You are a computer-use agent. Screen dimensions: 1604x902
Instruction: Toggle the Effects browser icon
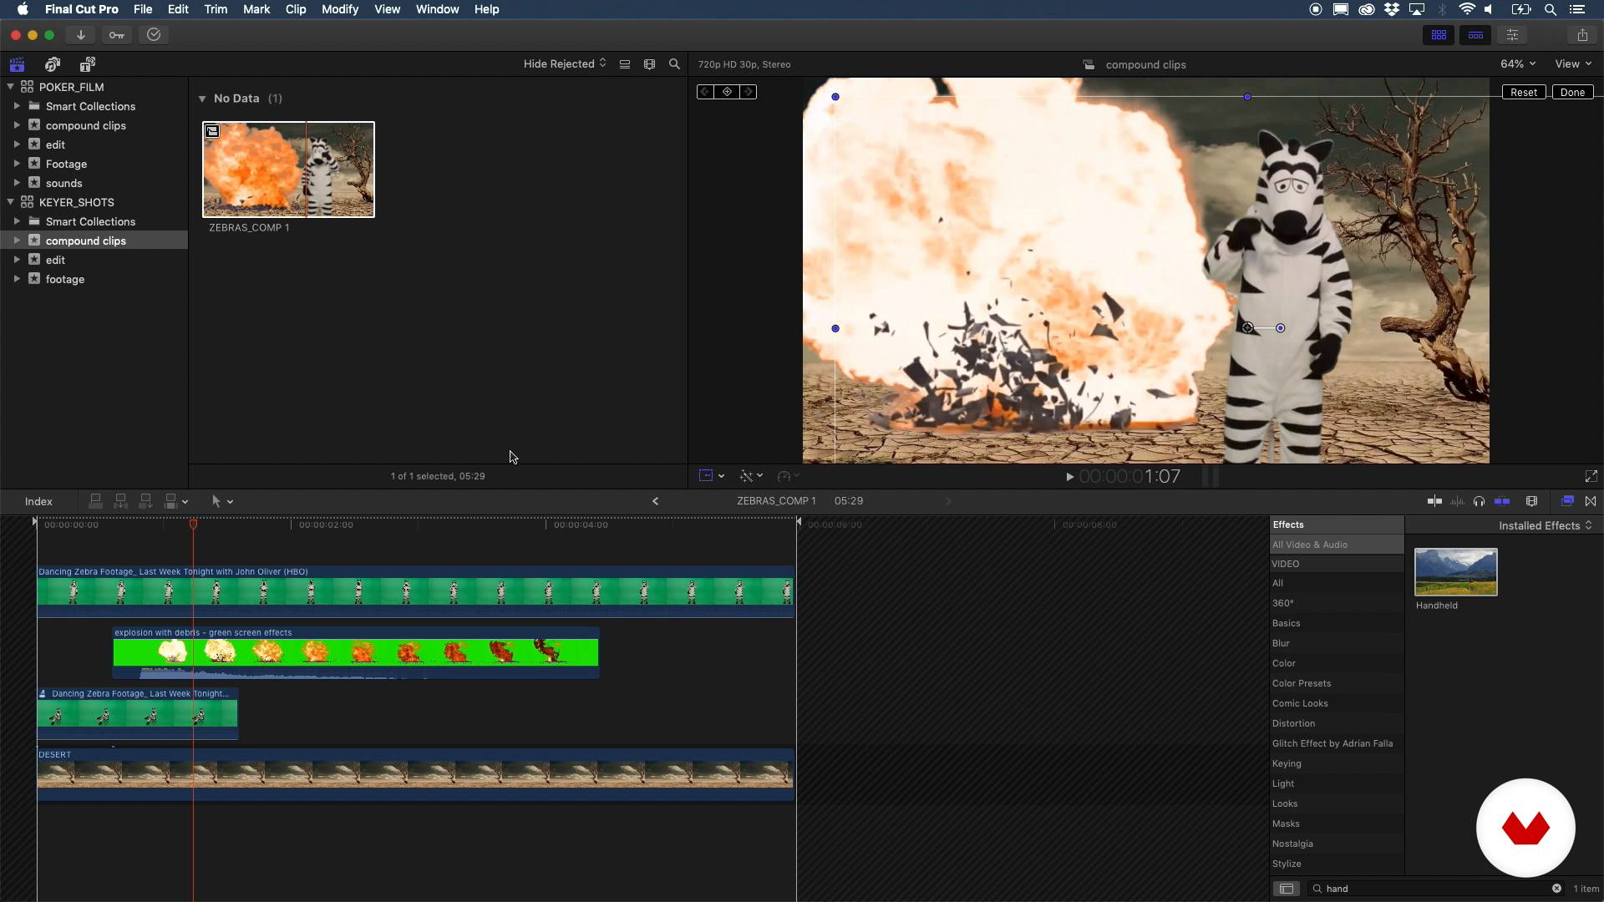[x=1567, y=501]
